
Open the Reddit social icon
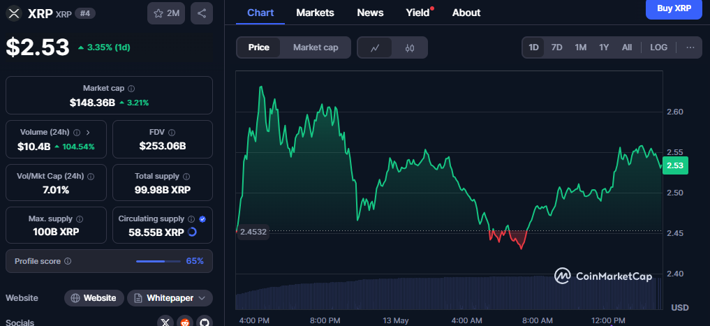click(185, 322)
